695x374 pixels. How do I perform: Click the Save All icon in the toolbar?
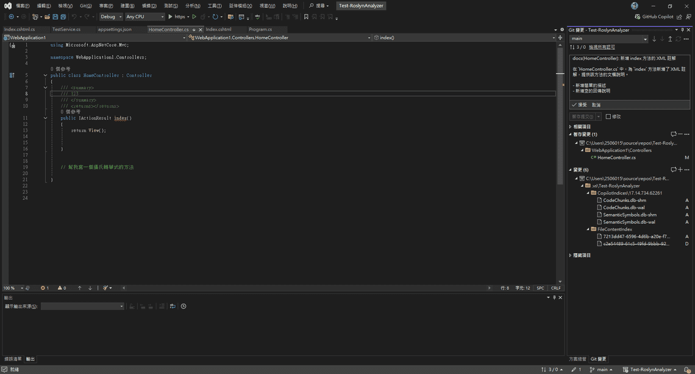(x=64, y=17)
